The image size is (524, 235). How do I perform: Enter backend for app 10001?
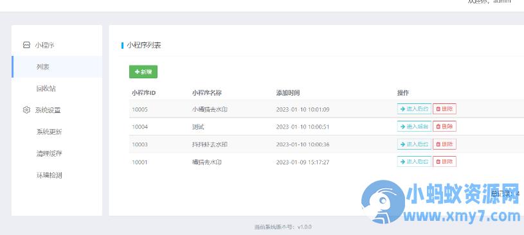[414, 162]
